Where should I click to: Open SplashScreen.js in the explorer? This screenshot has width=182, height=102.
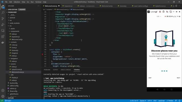coord(17,69)
